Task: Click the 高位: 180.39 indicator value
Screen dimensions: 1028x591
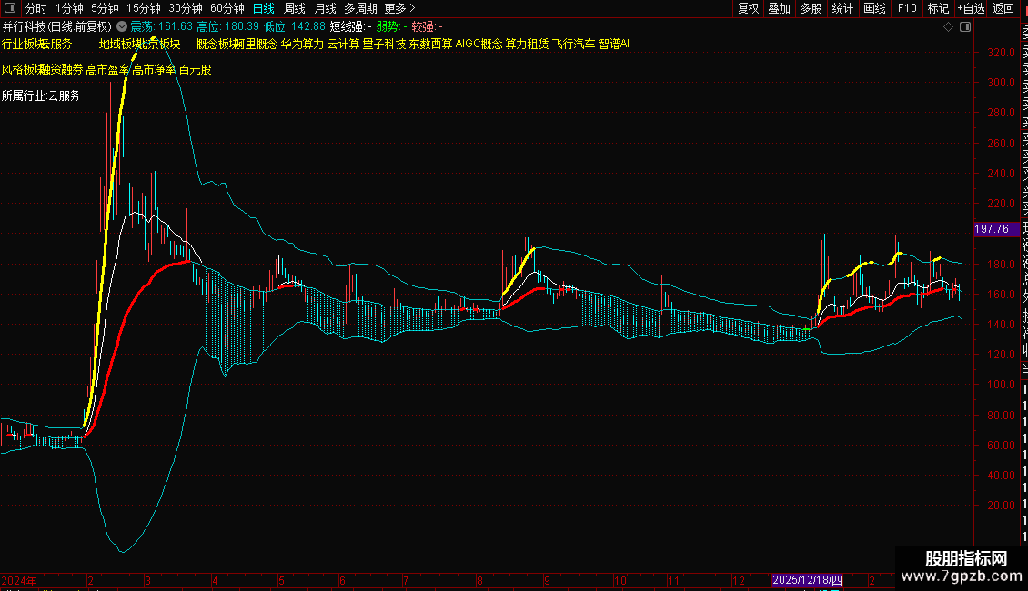Action: coord(228,27)
